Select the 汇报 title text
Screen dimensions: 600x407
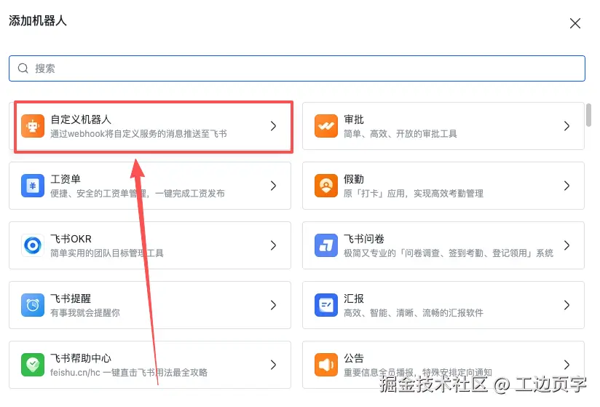(354, 299)
